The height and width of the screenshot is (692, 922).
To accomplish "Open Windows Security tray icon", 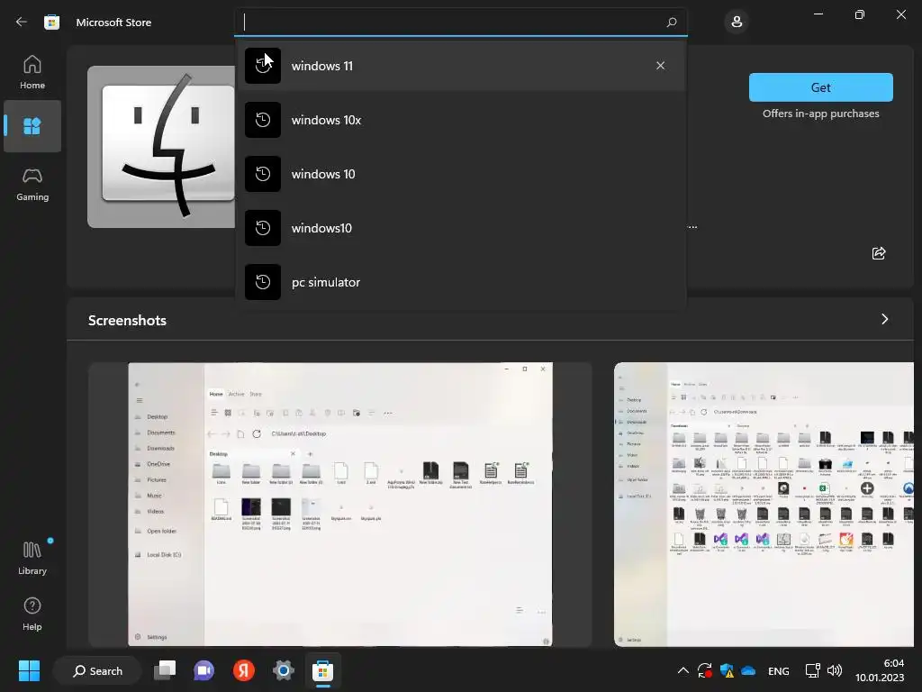I will (727, 670).
